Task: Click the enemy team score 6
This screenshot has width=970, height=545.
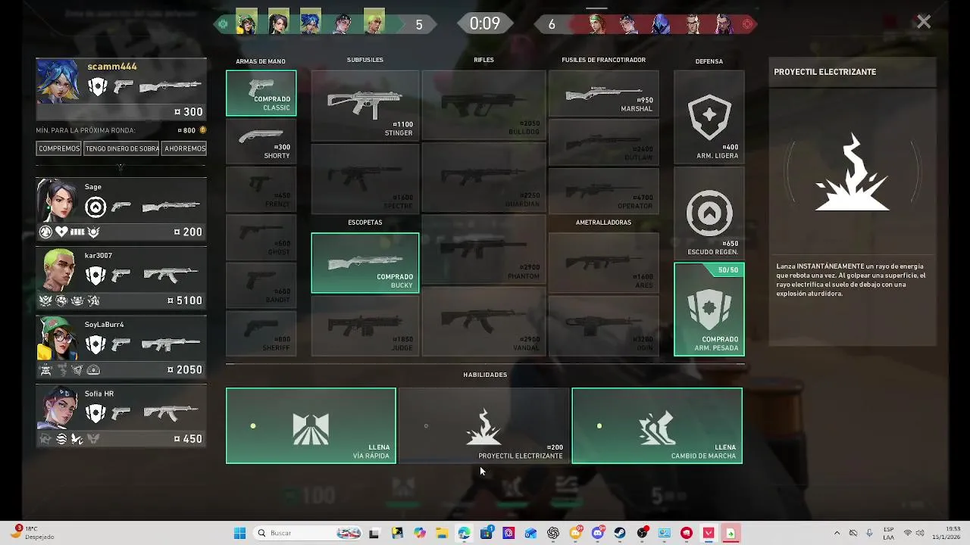Action: [552, 25]
